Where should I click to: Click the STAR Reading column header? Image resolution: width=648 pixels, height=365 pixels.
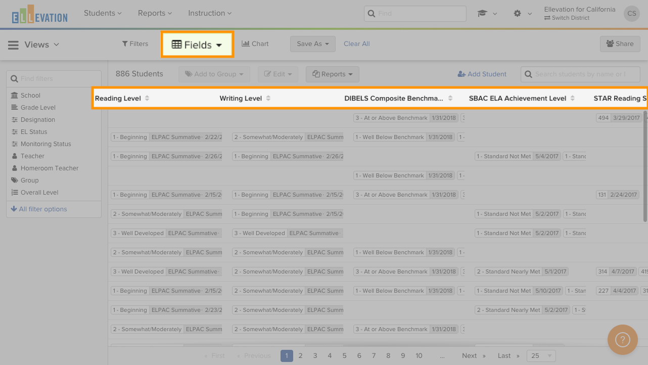(620, 99)
